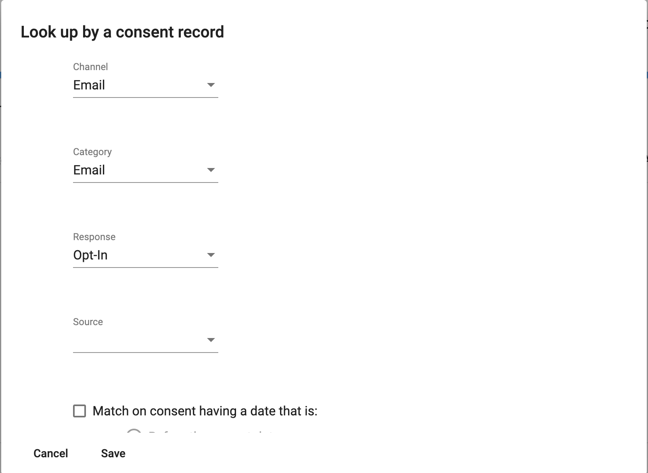Click the Category field label
This screenshot has width=648, height=473.
[x=92, y=152]
